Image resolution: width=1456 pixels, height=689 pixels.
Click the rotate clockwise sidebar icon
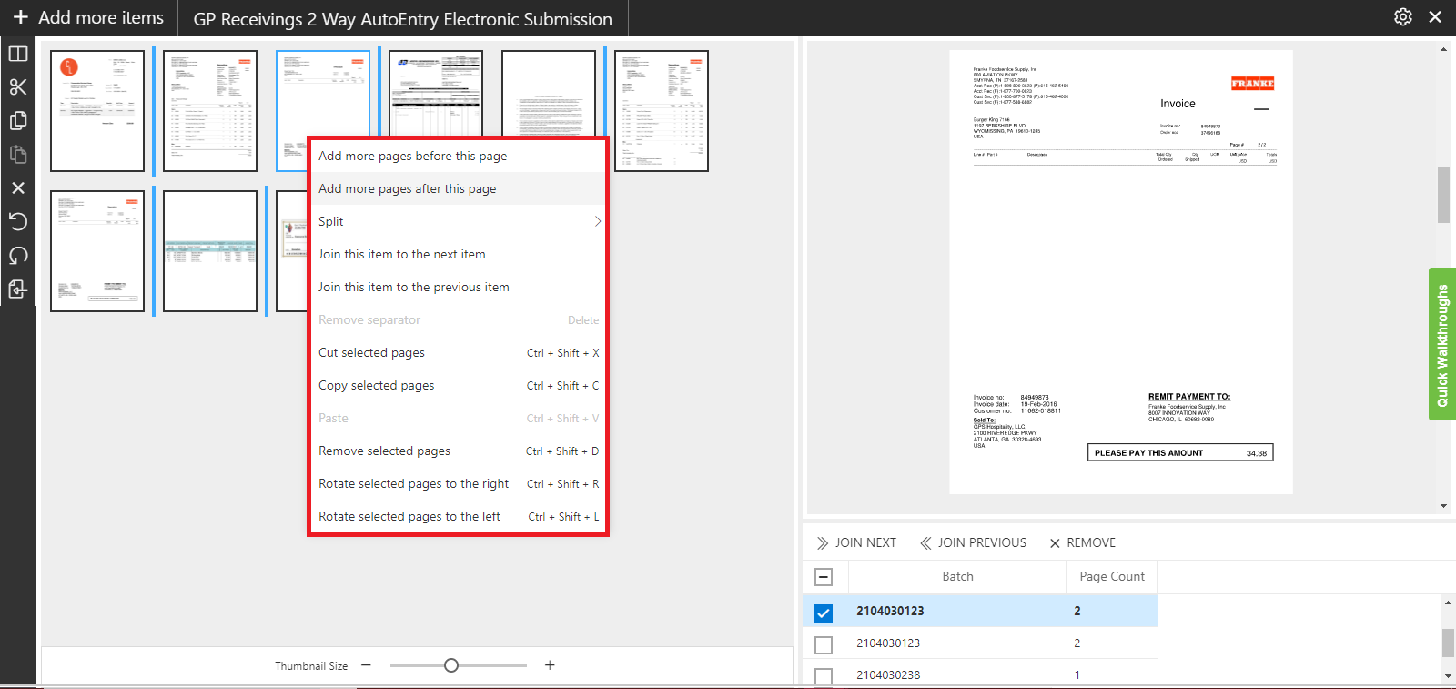(x=18, y=255)
